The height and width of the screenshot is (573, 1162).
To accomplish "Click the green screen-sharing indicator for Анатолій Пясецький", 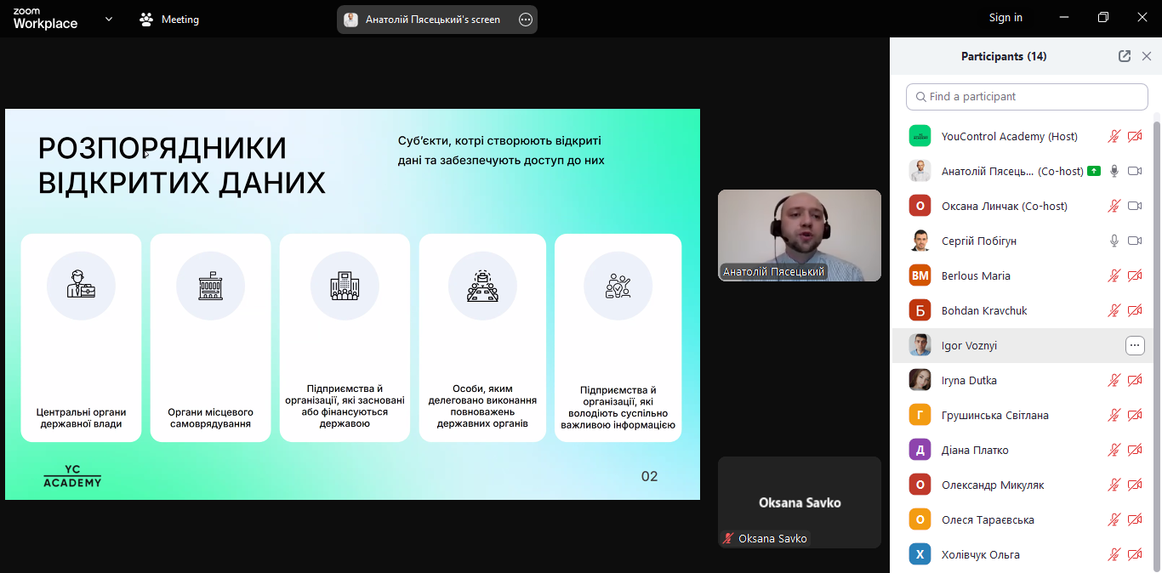I will 1094,171.
